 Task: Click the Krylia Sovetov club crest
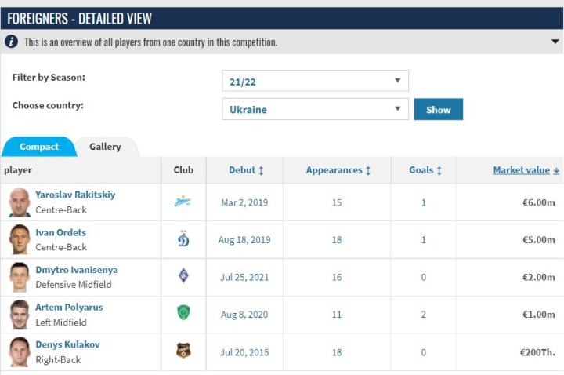pyautogui.click(x=183, y=276)
